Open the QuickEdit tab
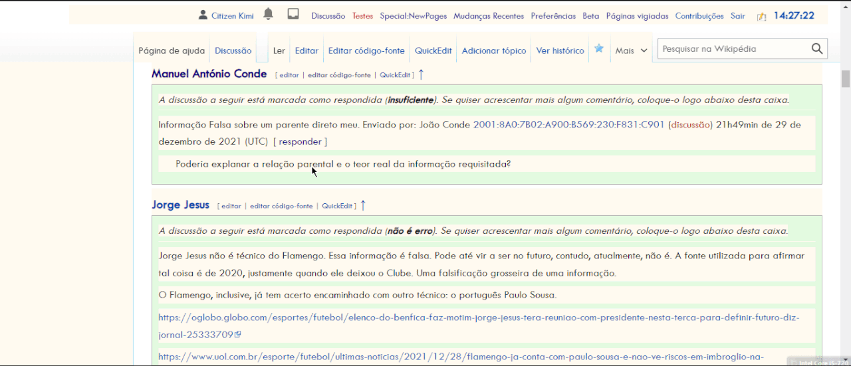This screenshot has width=851, height=366. (x=433, y=50)
